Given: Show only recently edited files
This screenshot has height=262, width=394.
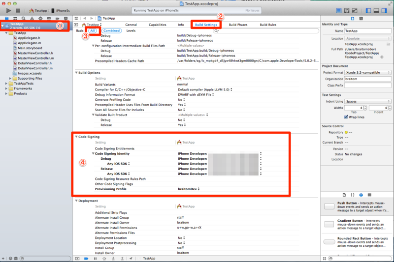Looking at the screenshot, I should point(10,259).
